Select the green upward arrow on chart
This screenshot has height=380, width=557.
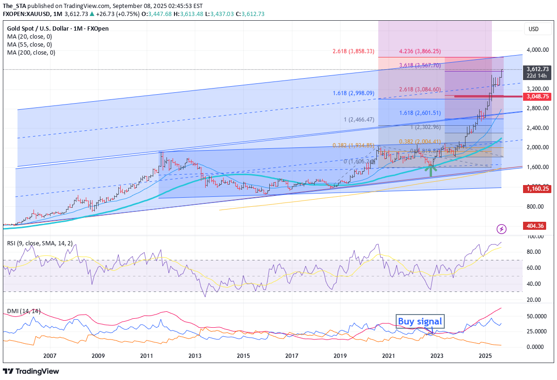[432, 170]
